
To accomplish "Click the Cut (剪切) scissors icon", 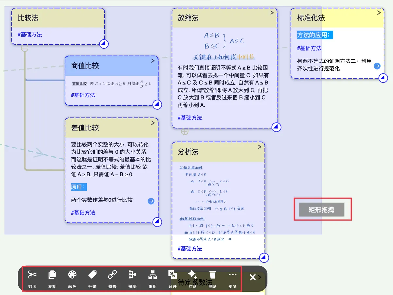I will (x=32, y=275).
